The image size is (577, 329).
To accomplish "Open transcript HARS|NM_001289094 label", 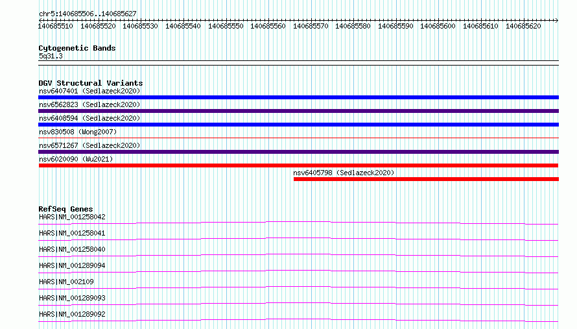I will tap(72, 265).
